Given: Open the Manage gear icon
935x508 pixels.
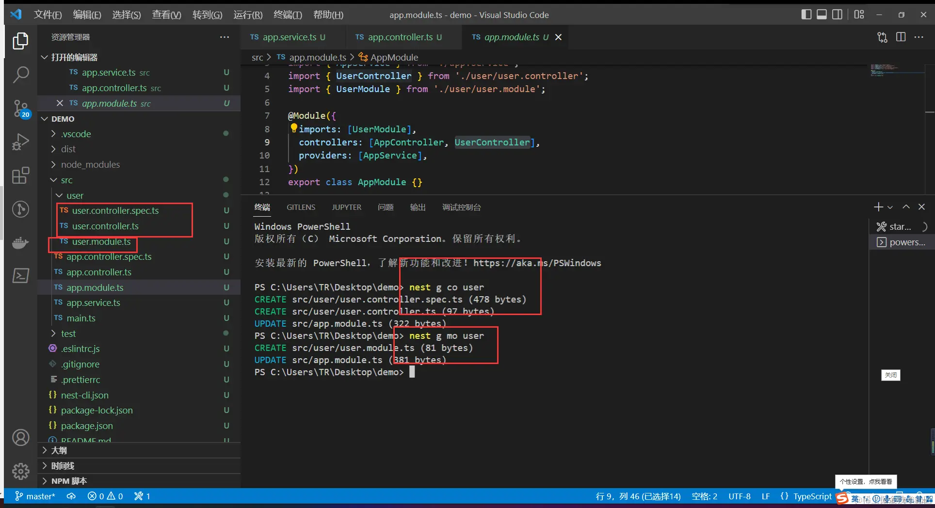Looking at the screenshot, I should [20, 471].
